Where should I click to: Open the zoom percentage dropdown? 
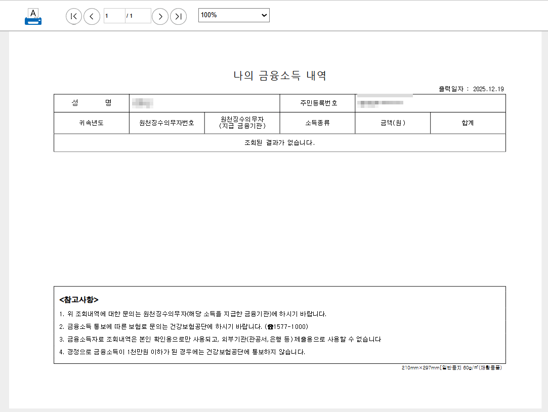tap(263, 15)
